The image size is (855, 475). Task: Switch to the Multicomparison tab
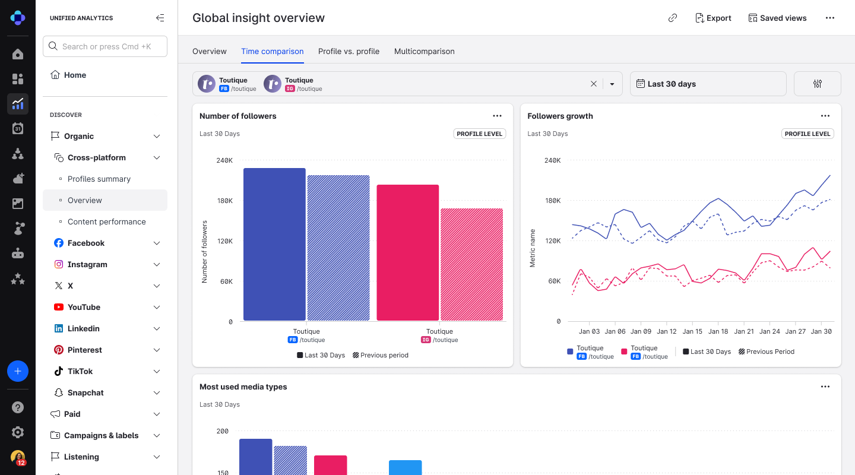pyautogui.click(x=424, y=51)
